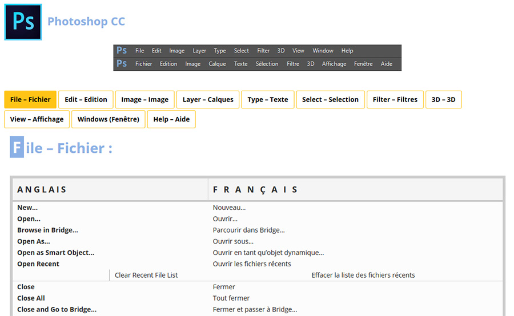514x316 pixels.
Task: Show the Help – Aide tab
Action: pyautogui.click(x=171, y=119)
